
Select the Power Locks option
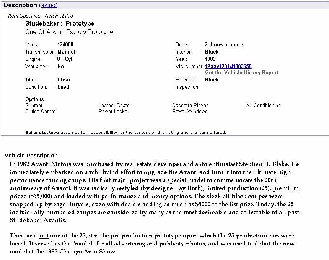[113, 111]
